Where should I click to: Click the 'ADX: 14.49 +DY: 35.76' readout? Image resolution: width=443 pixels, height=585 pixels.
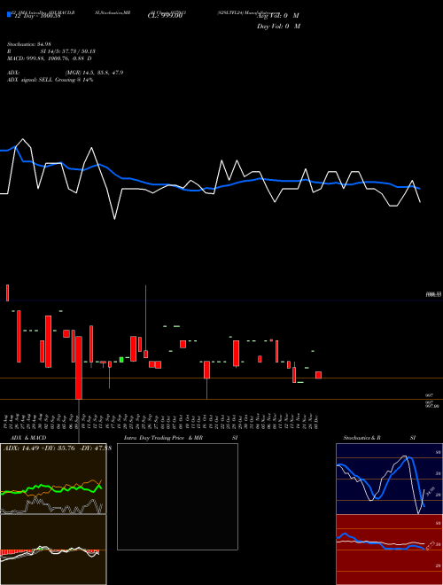[x=39, y=448]
